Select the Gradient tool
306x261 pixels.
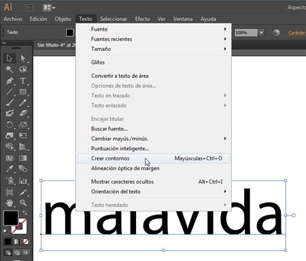tap(23, 158)
